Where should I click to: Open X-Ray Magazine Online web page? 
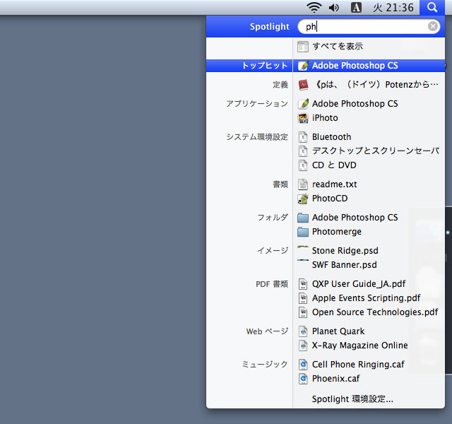359,345
